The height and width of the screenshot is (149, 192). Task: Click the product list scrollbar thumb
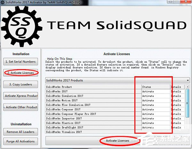click(x=187, y=103)
